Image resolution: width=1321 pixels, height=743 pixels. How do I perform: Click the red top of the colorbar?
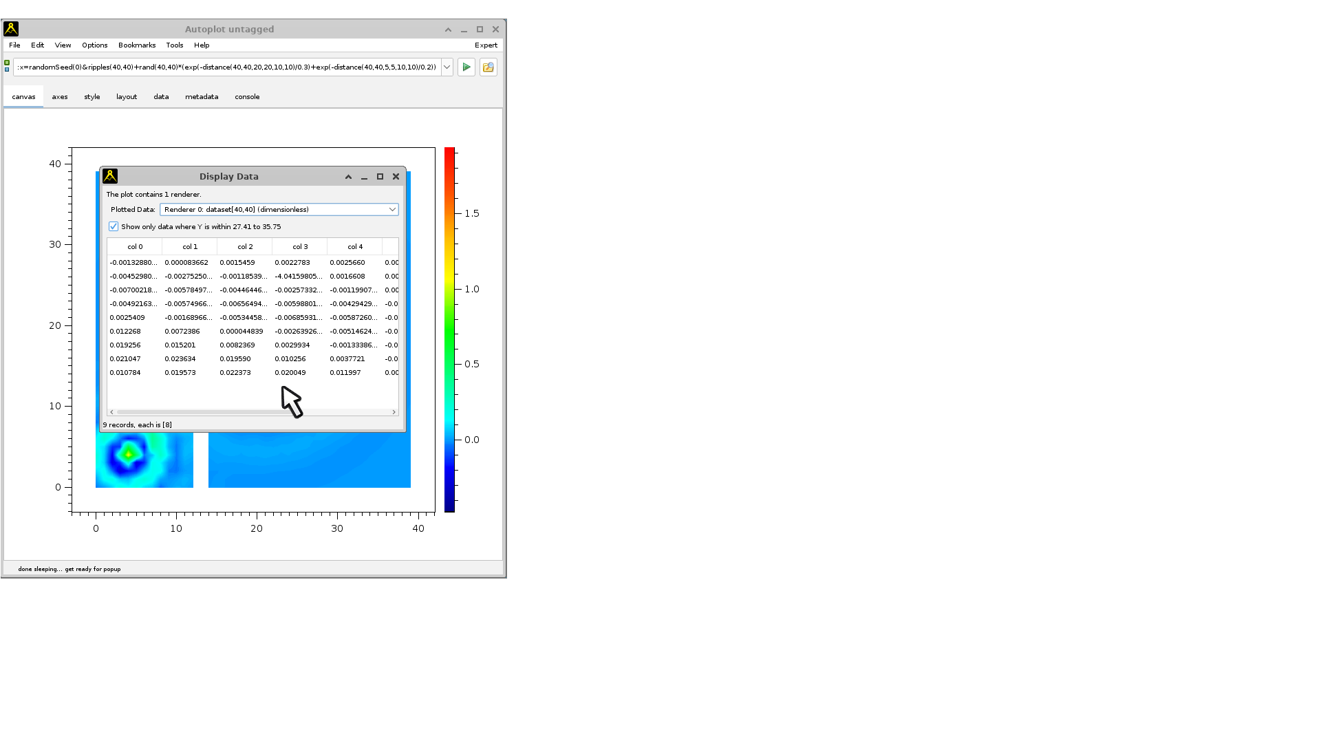tap(449, 153)
